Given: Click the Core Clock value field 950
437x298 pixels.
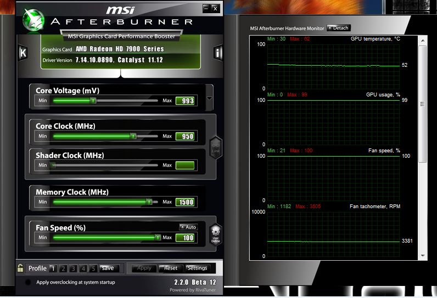Looking at the screenshot, I should point(185,136).
